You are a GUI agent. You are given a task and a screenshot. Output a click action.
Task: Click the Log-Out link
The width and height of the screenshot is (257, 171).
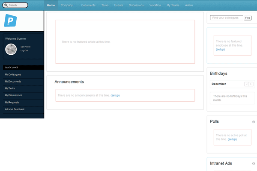coord(24,50)
